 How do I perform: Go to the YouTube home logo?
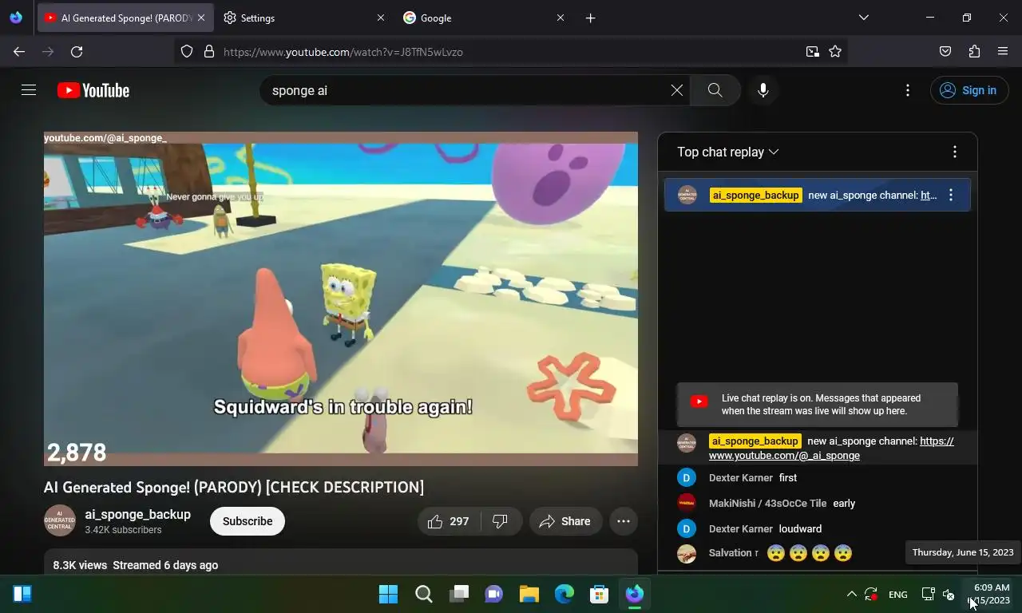coord(93,90)
